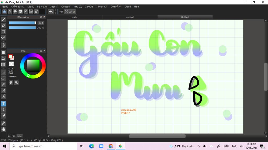Screen dimensions: 268x150
Task: Open the Cloud menu
Action: [x=128, y=7]
